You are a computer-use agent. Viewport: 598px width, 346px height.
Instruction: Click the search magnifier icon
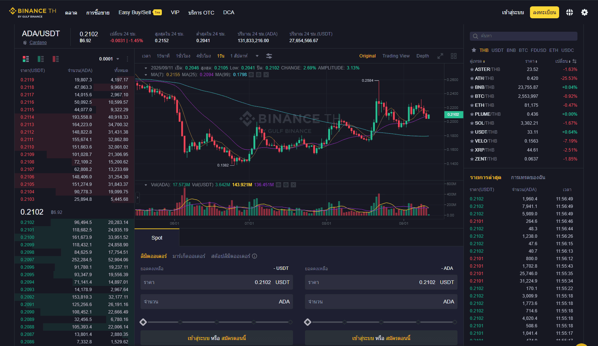[475, 36]
